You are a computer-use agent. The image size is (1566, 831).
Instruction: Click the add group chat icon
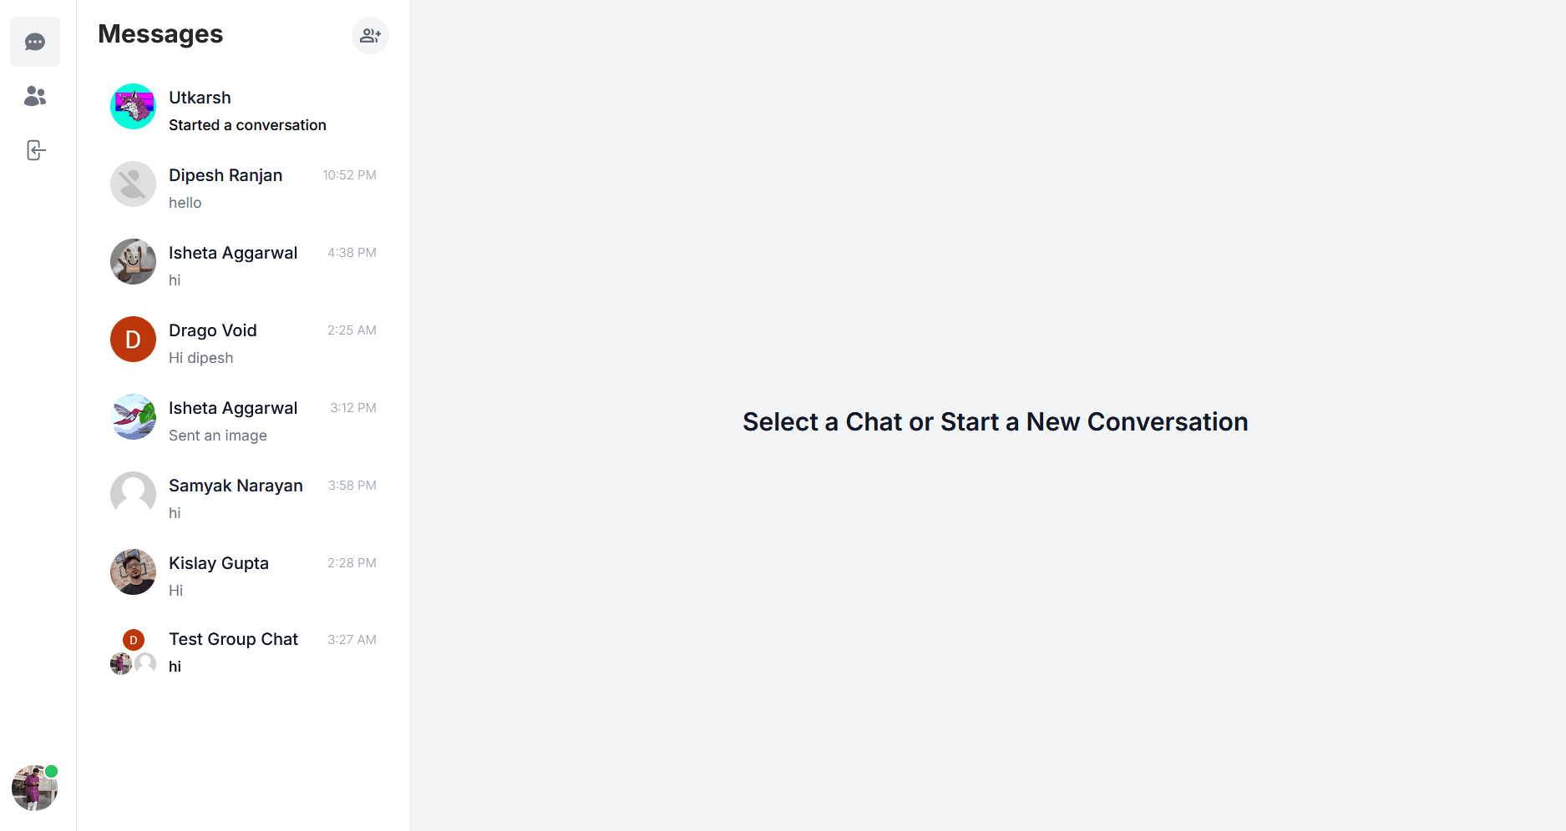[x=370, y=36]
